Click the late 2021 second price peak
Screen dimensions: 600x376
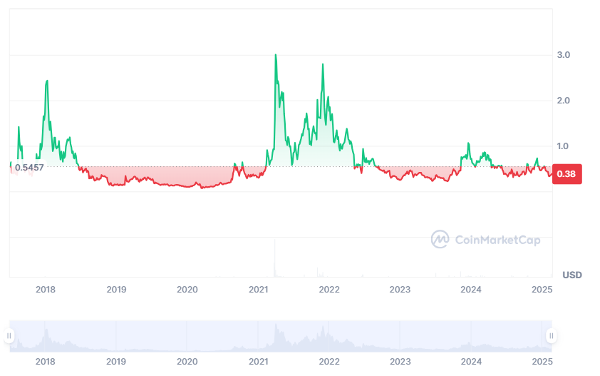coord(323,65)
